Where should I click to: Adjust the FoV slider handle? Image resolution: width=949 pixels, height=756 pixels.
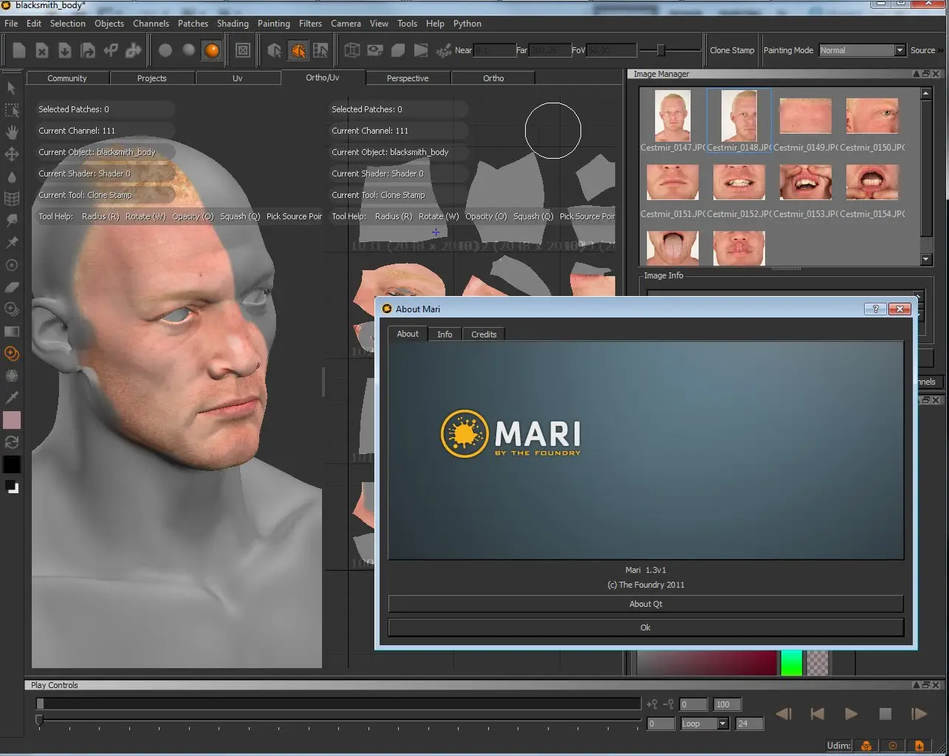tap(661, 50)
